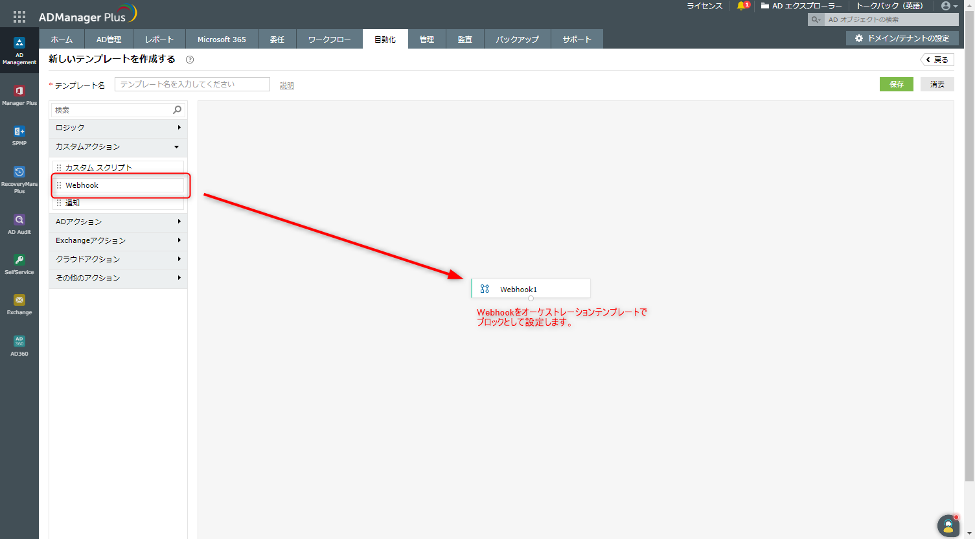Select the Webhook action item
The width and height of the screenshot is (975, 539).
(x=118, y=185)
